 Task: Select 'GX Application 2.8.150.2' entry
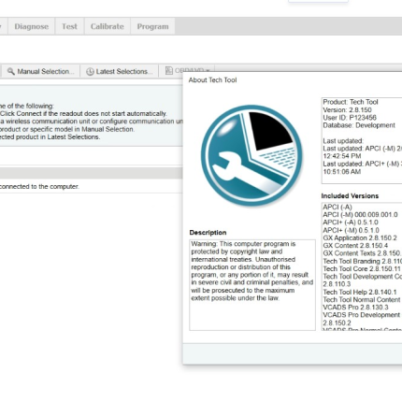point(360,237)
